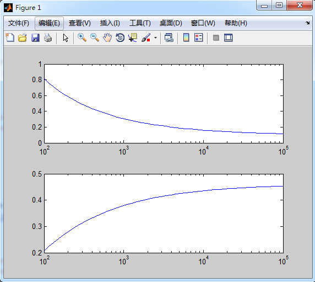Toggle the Brush data selection tool
Viewport: 315px width, 282px height.
(x=146, y=38)
